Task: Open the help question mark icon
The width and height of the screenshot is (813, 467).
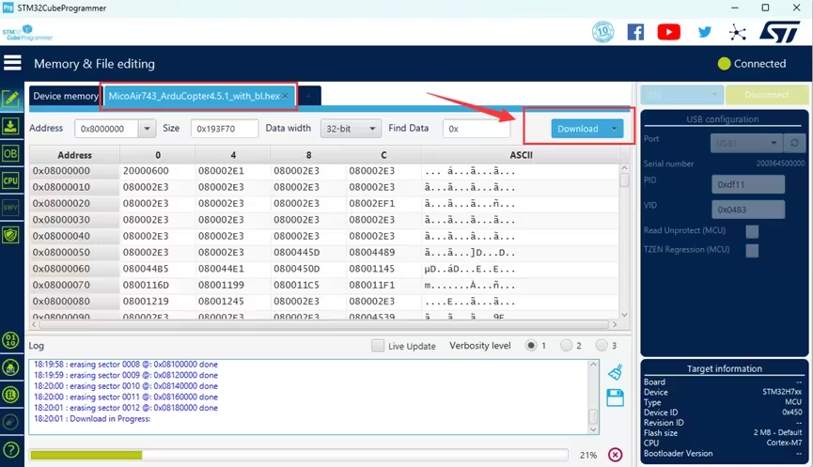Action: pos(11,450)
